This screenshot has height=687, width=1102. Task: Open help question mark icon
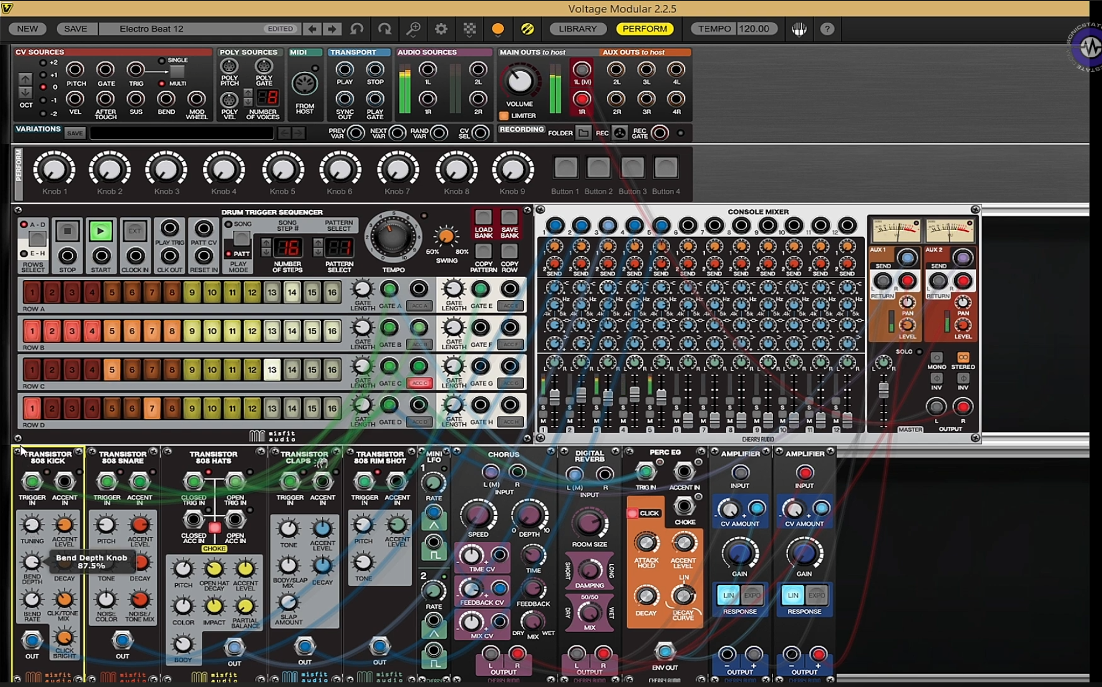tap(827, 28)
